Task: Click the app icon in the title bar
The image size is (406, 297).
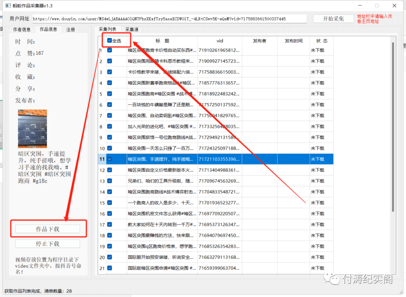Action: pos(8,5)
